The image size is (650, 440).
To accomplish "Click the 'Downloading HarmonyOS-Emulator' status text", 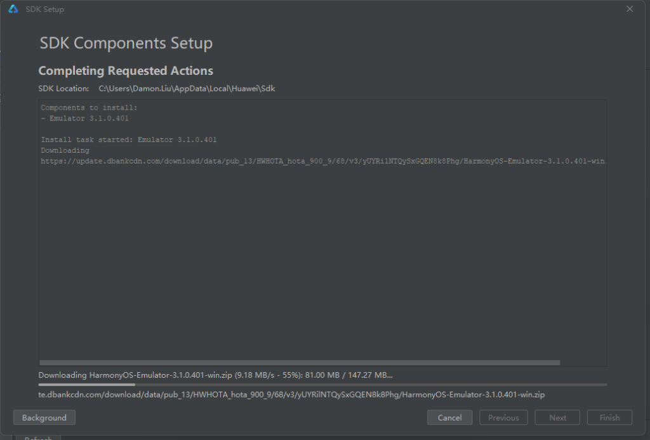I will point(216,375).
